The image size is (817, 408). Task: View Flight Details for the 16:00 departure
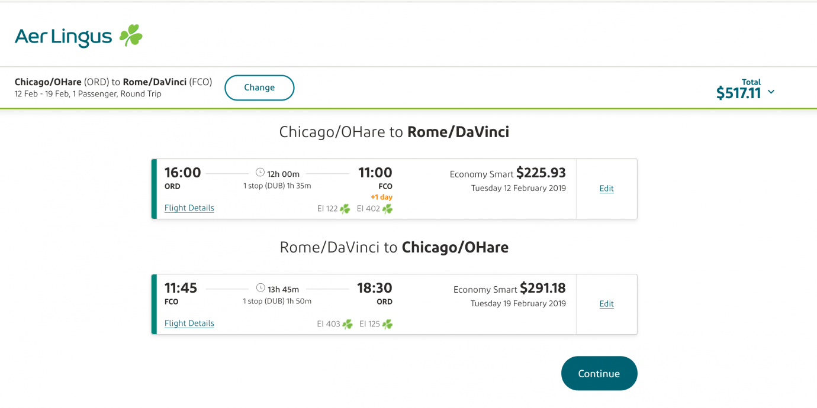tap(189, 208)
